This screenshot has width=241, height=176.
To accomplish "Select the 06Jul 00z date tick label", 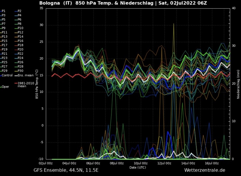I will (x=93, y=163).
